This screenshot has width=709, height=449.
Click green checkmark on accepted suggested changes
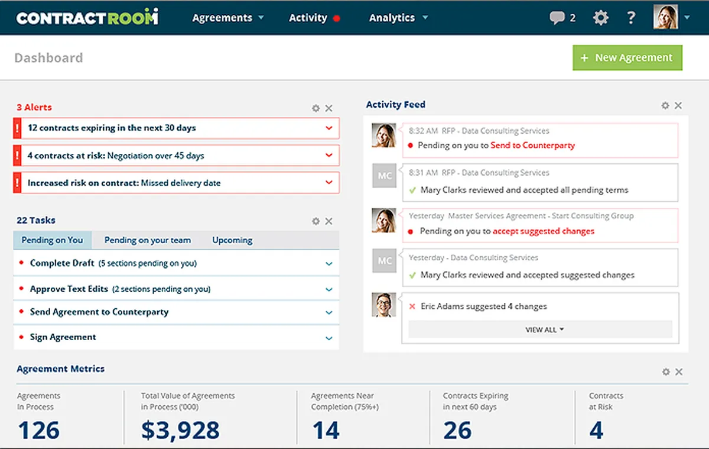pos(412,275)
